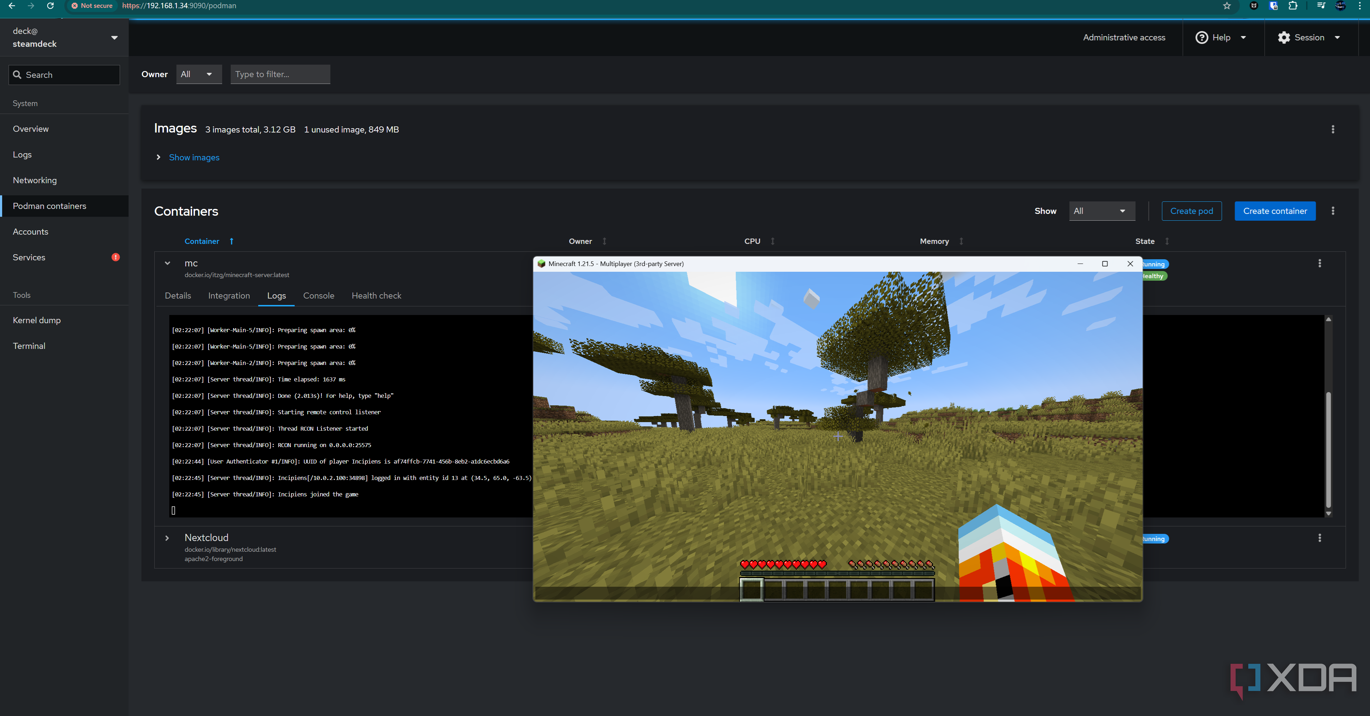Image resolution: width=1370 pixels, height=716 pixels.
Task: Select the first Minecraft hotbar slot
Action: (751, 589)
